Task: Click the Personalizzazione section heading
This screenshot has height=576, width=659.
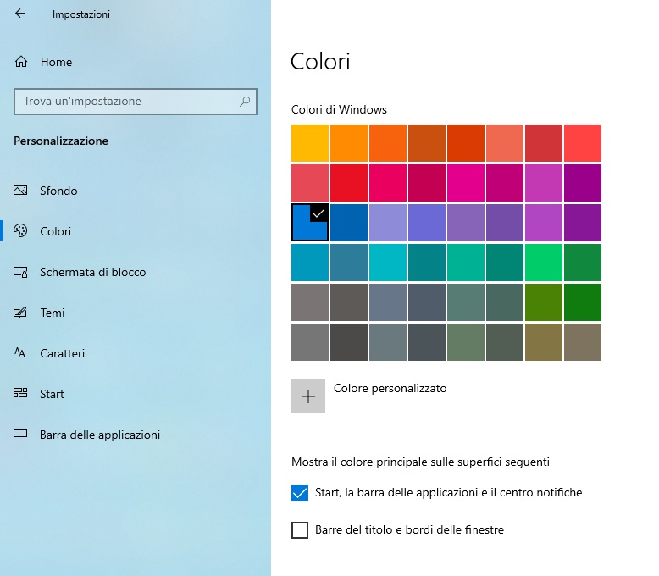Action: 61,141
